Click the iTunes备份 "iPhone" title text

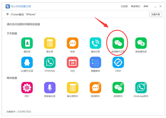coord(23,14)
